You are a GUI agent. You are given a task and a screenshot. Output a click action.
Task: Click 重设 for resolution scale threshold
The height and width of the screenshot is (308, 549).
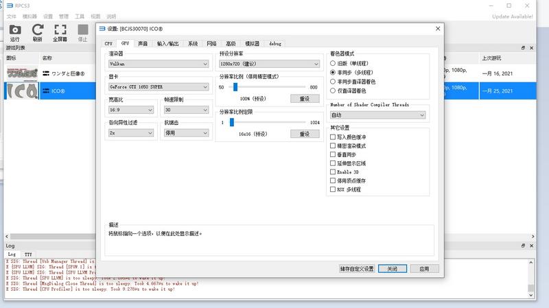point(305,134)
